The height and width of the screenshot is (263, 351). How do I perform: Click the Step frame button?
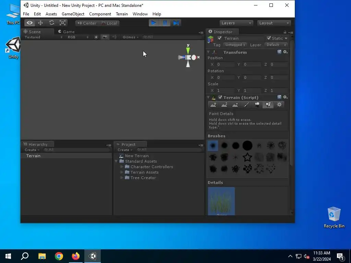176,23
